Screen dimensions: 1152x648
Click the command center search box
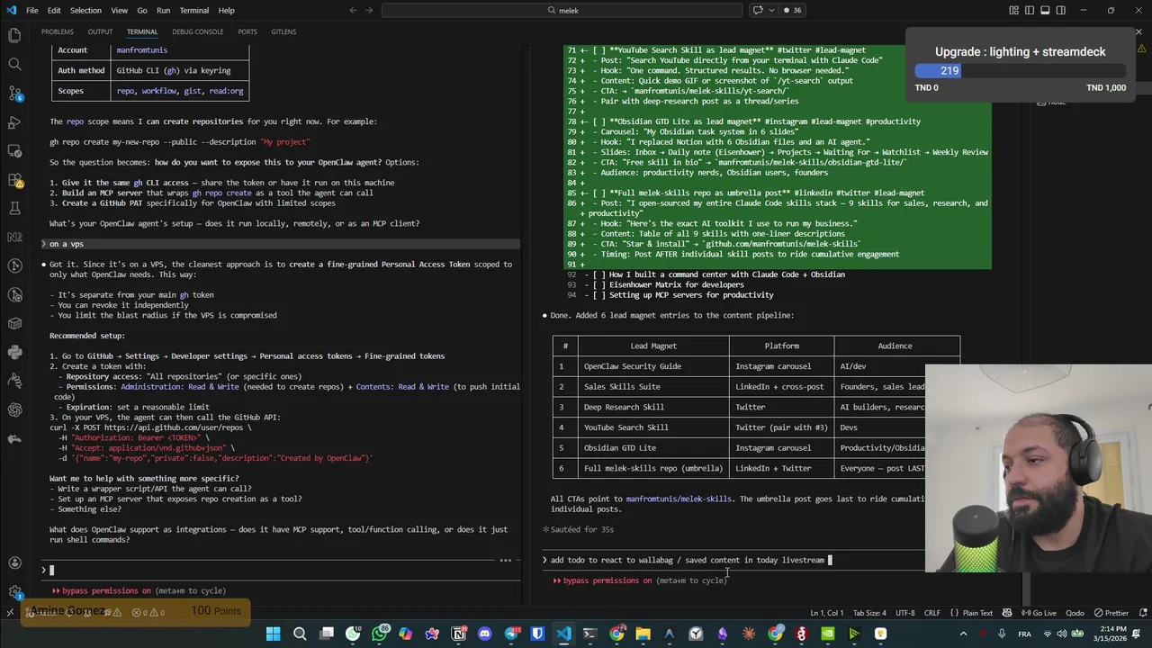pos(563,10)
